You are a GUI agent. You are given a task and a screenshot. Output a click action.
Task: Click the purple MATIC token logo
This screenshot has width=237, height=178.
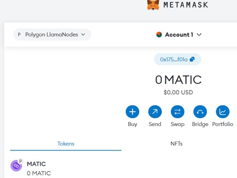pyautogui.click(x=16, y=166)
